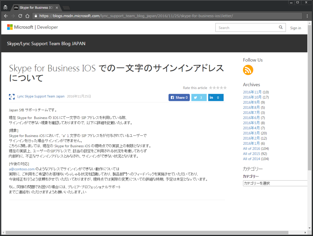This screenshot has height=236, width=313.
Task: Open a new tab button
Action: pos(66,8)
